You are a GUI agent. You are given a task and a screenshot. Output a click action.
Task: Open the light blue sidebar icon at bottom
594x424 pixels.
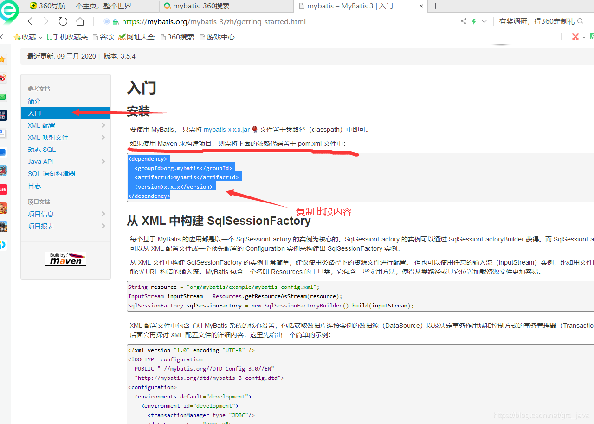click(x=3, y=245)
